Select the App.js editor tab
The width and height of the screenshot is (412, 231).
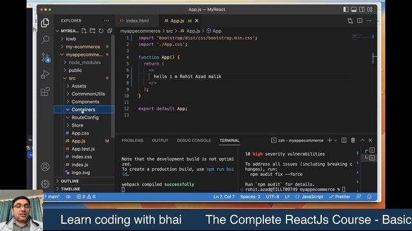pyautogui.click(x=178, y=21)
